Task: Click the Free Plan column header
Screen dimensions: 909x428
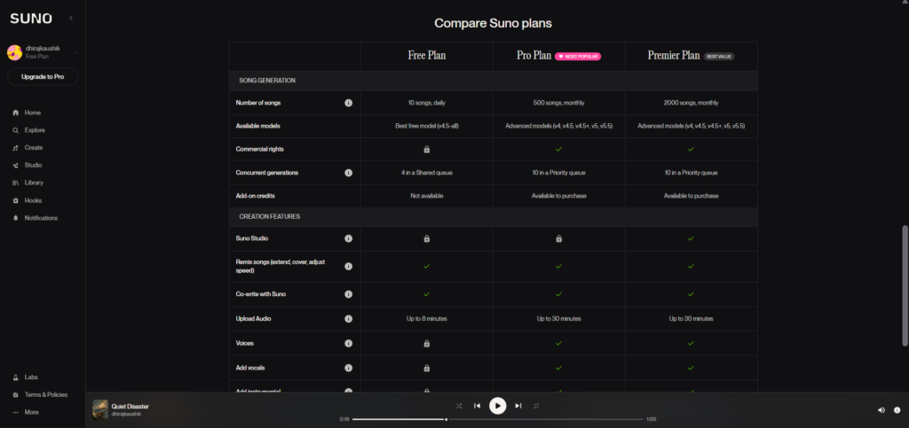Action: point(427,56)
